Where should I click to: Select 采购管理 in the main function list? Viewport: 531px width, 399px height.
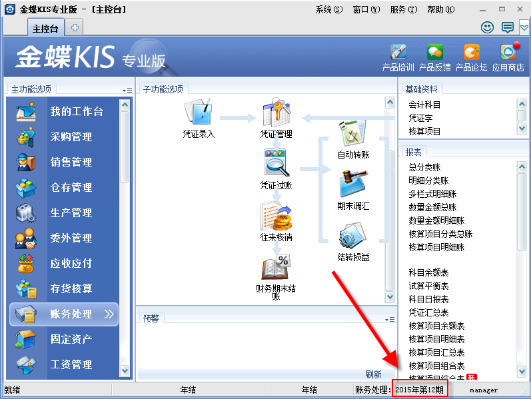pos(71,137)
